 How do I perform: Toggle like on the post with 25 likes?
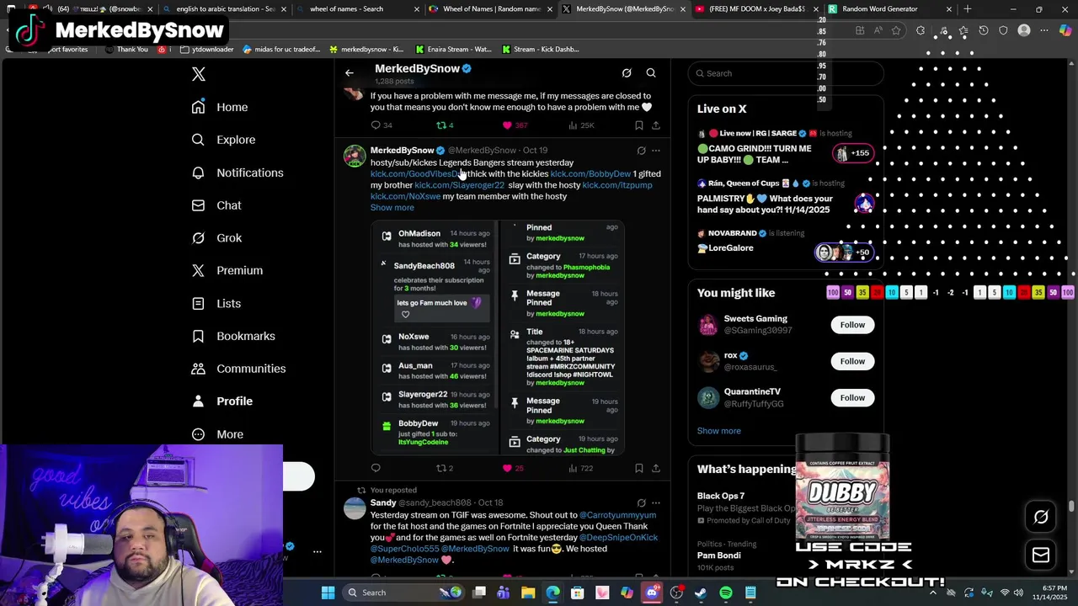point(513,468)
